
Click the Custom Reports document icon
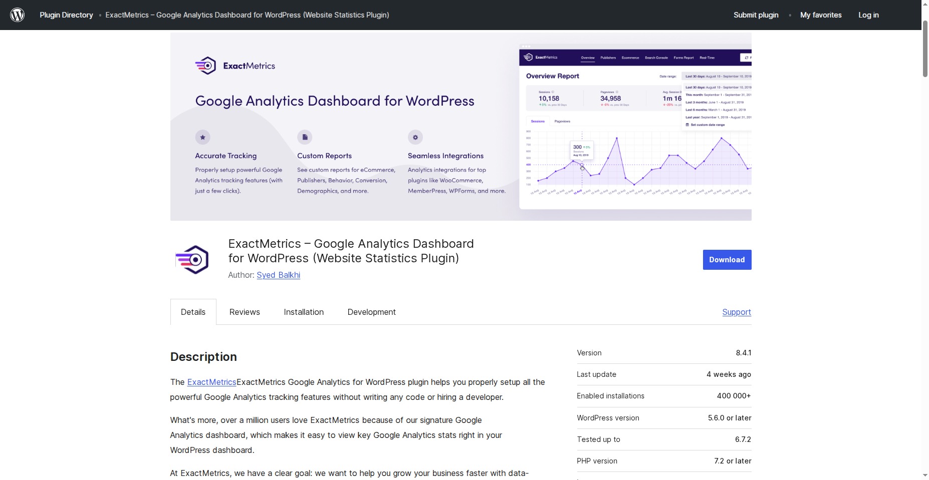305,137
